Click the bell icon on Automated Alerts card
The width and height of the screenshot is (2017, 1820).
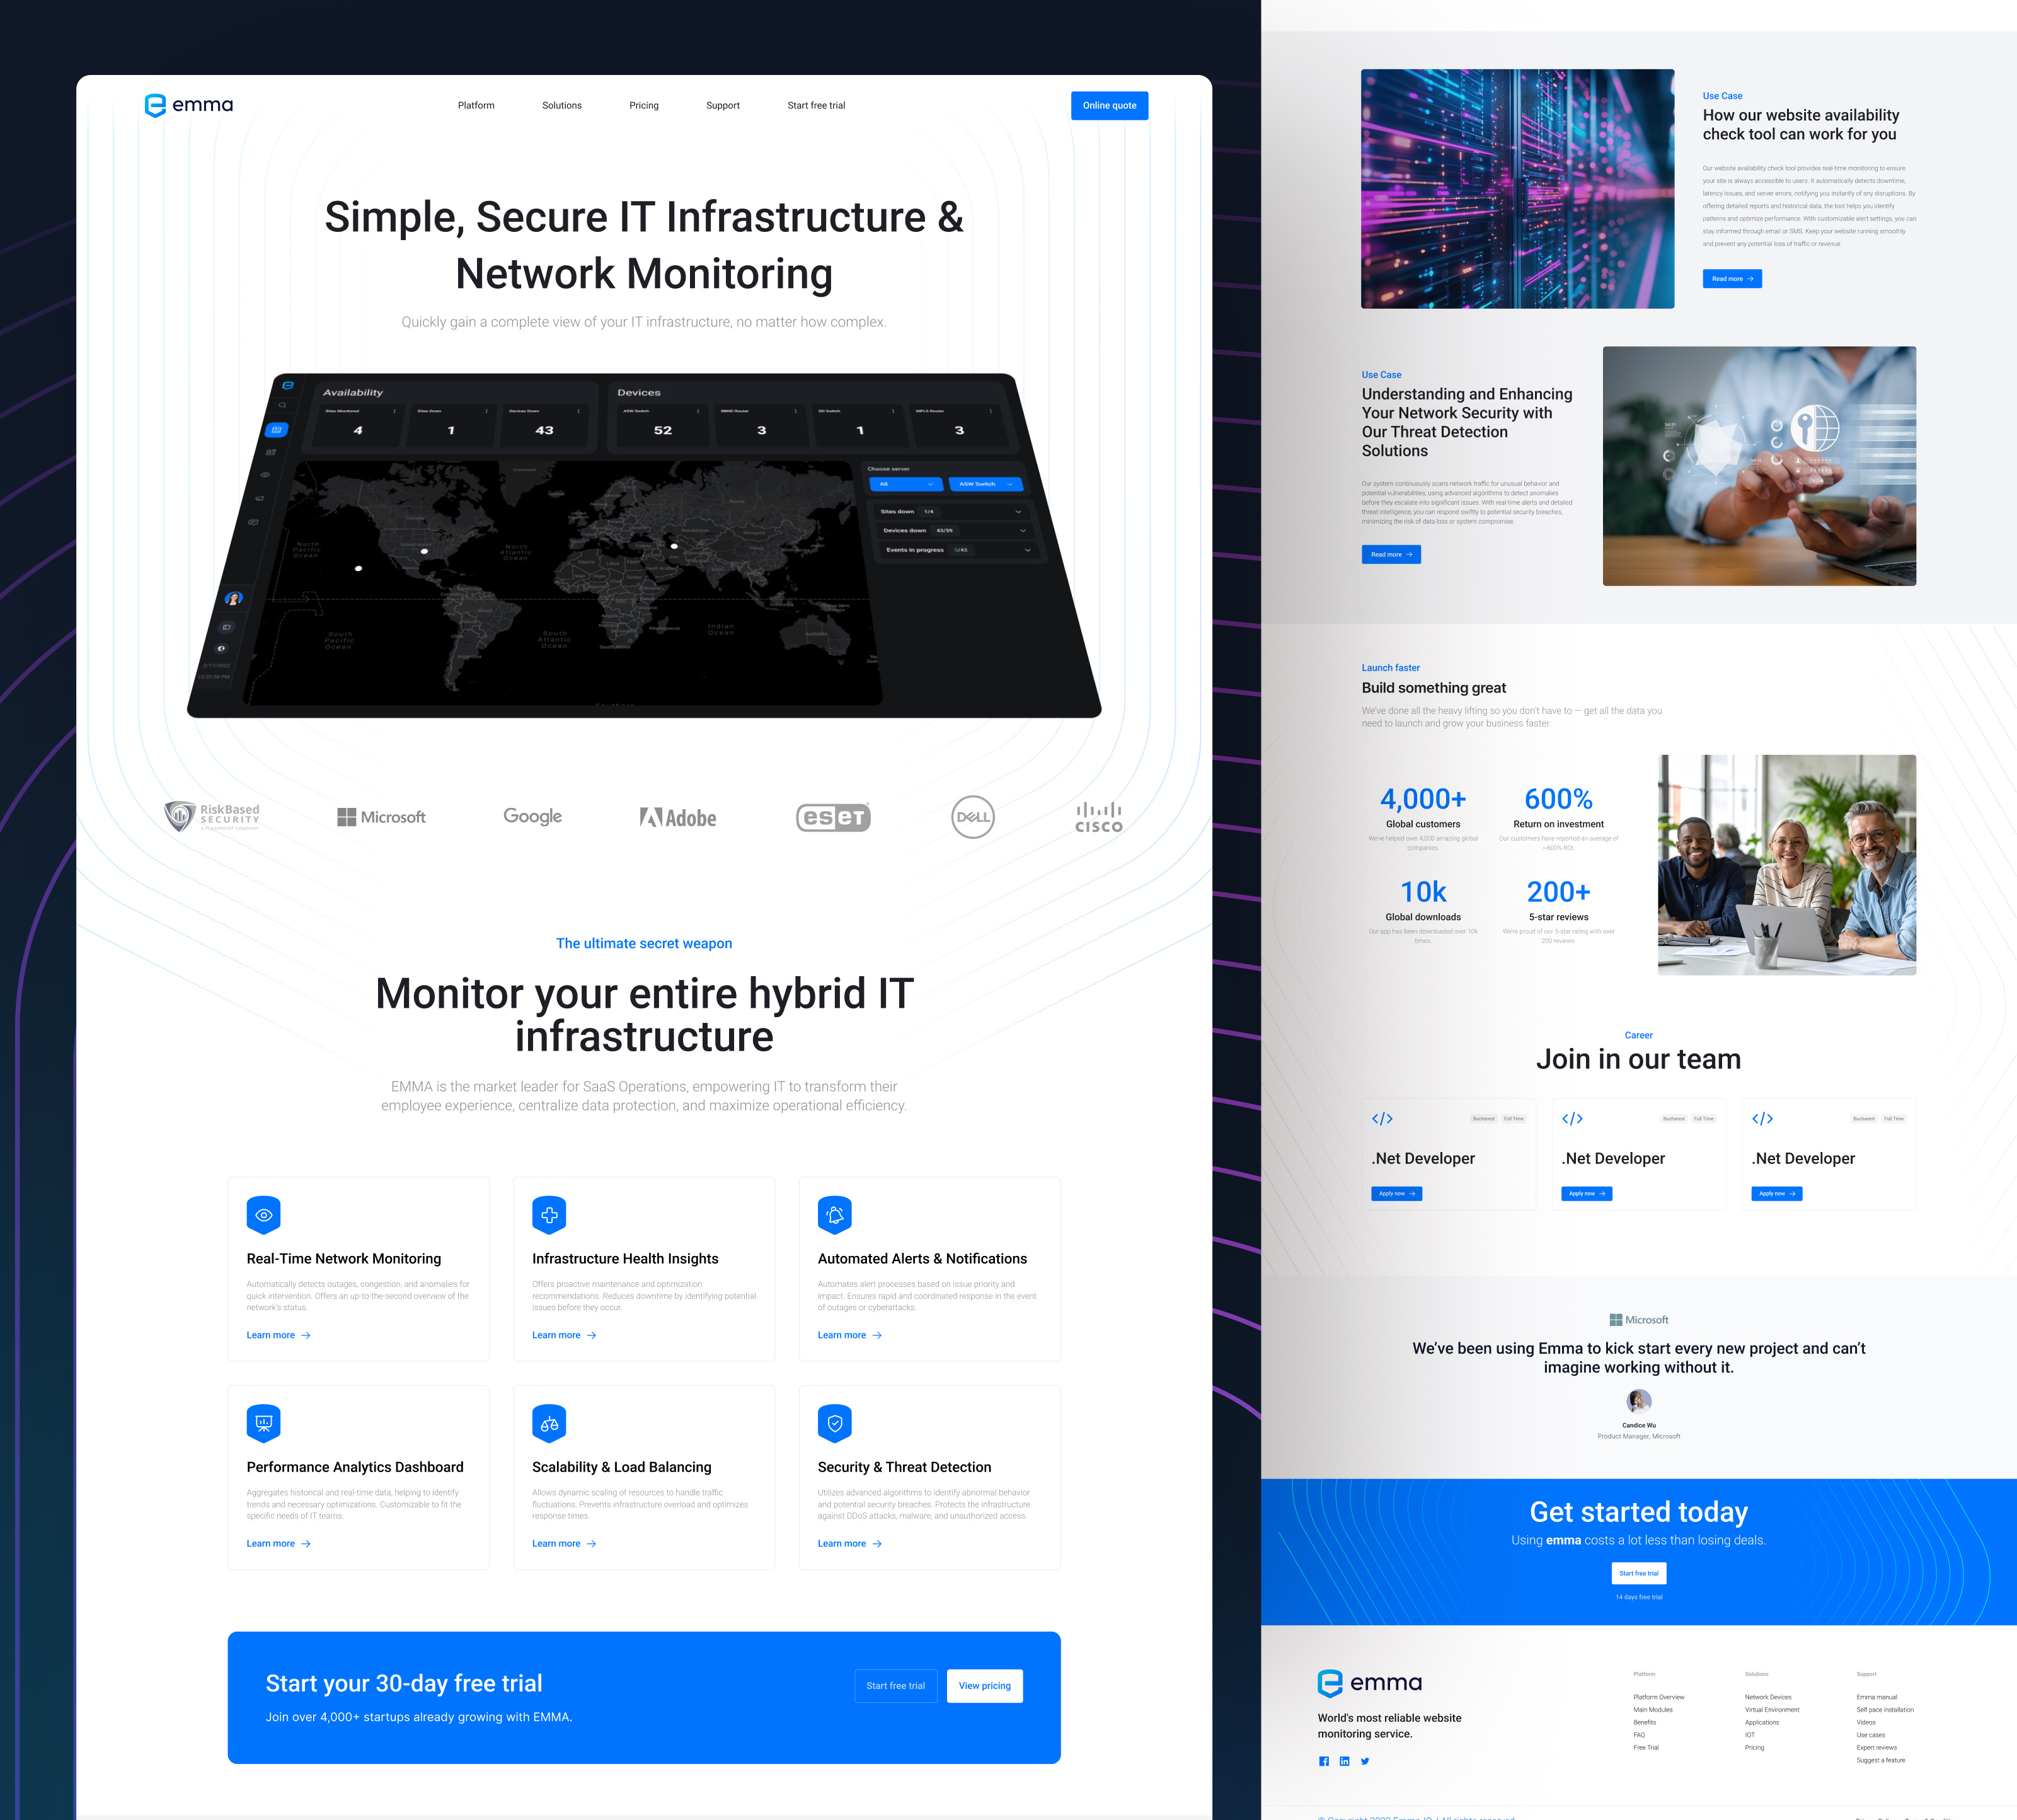pyautogui.click(x=835, y=1215)
